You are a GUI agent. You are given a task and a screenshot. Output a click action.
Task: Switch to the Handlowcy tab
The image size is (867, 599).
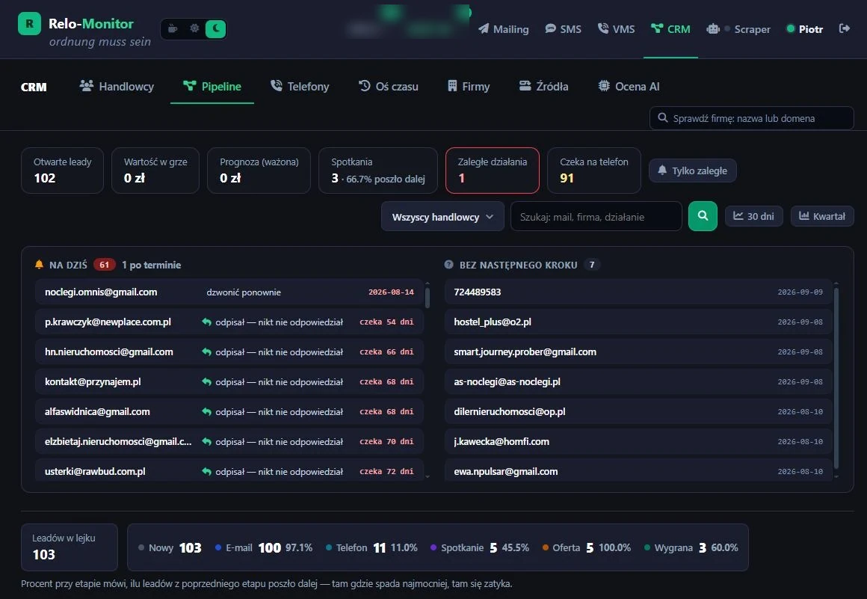117,86
